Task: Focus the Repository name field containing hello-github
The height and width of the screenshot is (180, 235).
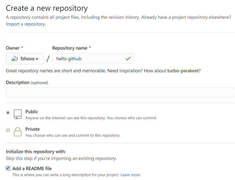Action: click(89, 59)
